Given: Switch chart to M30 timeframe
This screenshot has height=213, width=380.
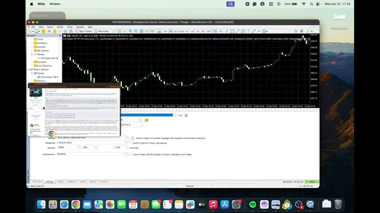Looking at the screenshot, I should pos(182,31).
